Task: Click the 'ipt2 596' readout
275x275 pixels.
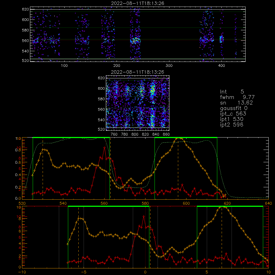Action: click(232, 125)
